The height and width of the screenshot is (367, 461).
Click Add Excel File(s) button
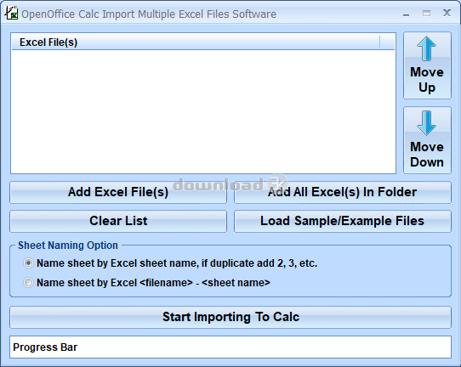pos(118,192)
